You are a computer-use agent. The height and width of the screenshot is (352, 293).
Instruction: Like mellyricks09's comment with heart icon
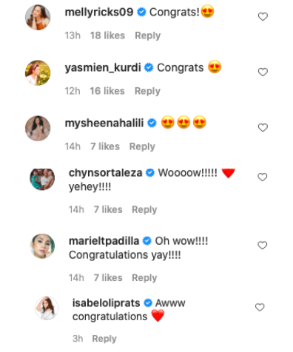[263, 17]
